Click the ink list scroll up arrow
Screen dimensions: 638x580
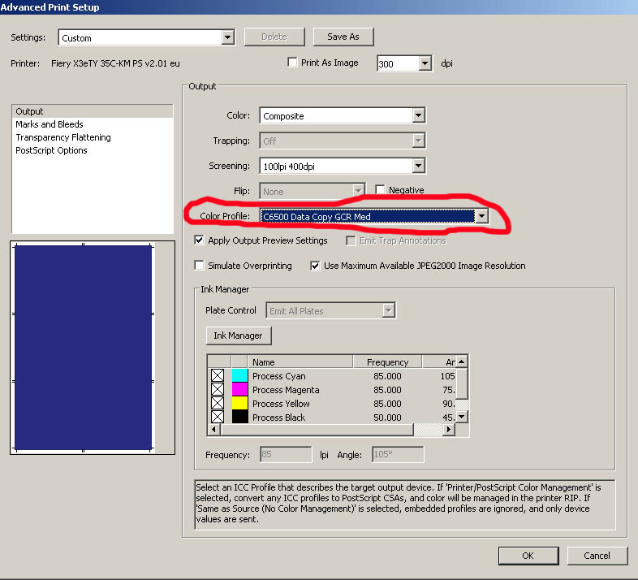pyautogui.click(x=461, y=361)
